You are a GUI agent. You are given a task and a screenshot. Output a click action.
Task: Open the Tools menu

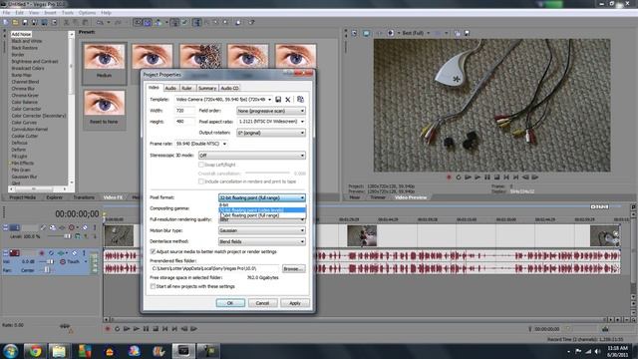click(68, 13)
